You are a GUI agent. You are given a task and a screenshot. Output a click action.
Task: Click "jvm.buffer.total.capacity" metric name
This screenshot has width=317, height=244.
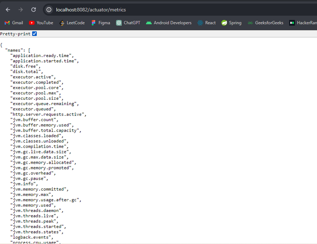45,131
